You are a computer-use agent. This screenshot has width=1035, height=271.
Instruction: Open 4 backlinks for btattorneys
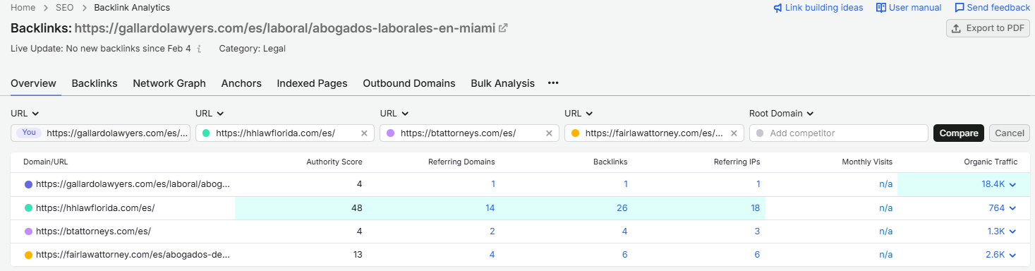click(624, 231)
